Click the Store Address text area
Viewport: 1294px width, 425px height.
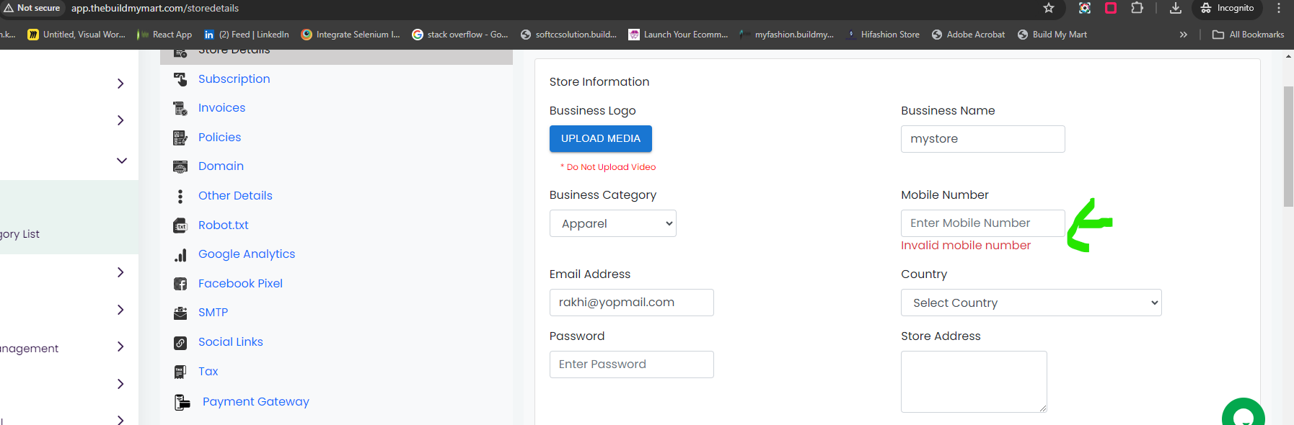click(x=974, y=382)
